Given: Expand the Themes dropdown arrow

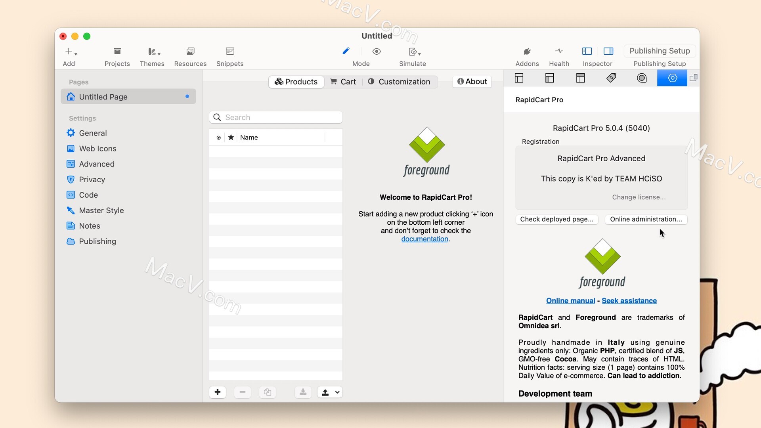Looking at the screenshot, I should coord(159,53).
